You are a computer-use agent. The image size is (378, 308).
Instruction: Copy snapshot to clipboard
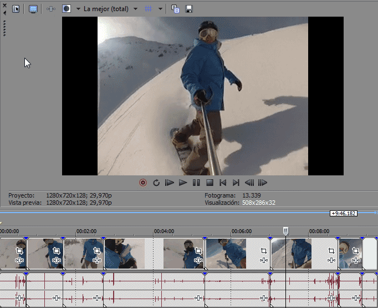(175, 9)
